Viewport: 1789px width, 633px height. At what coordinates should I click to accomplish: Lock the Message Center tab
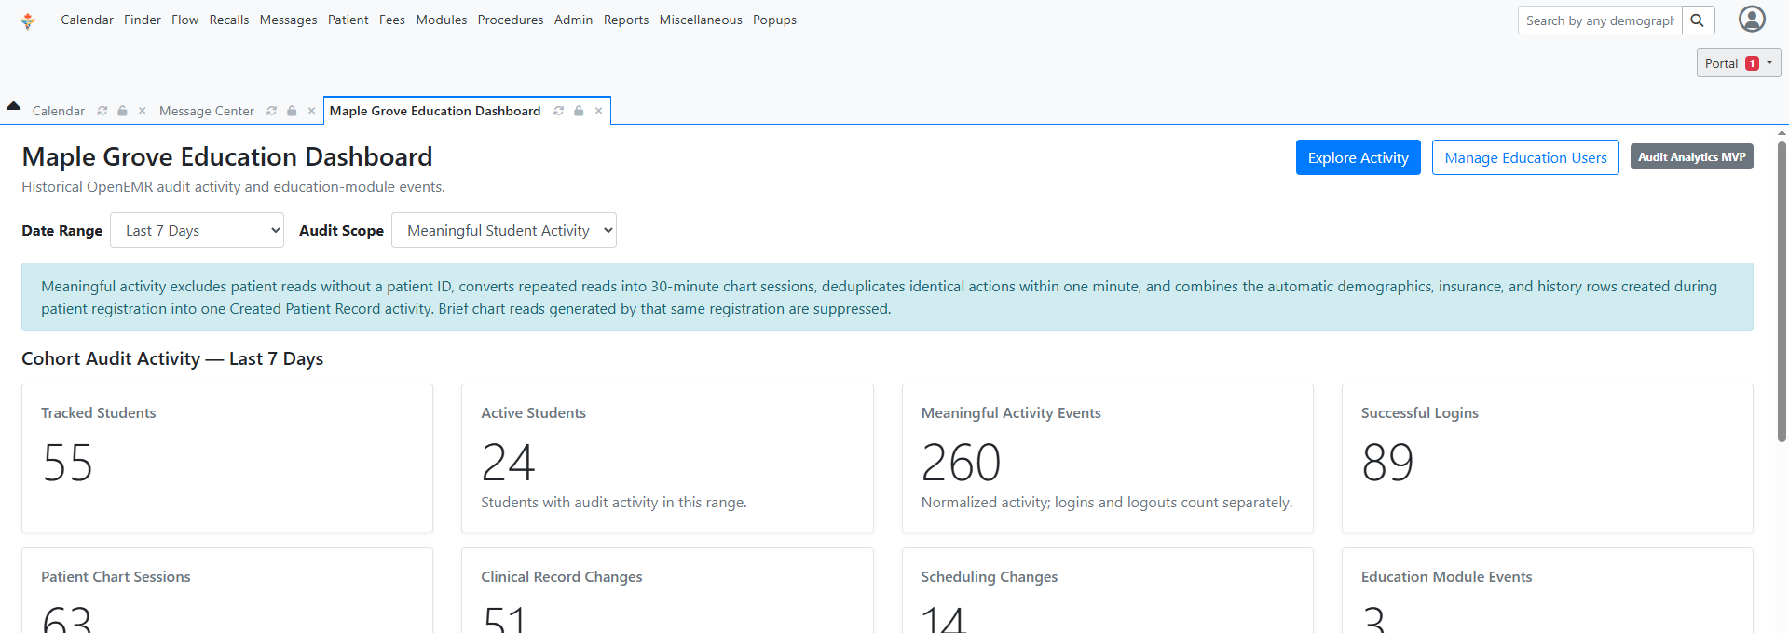[x=292, y=111]
